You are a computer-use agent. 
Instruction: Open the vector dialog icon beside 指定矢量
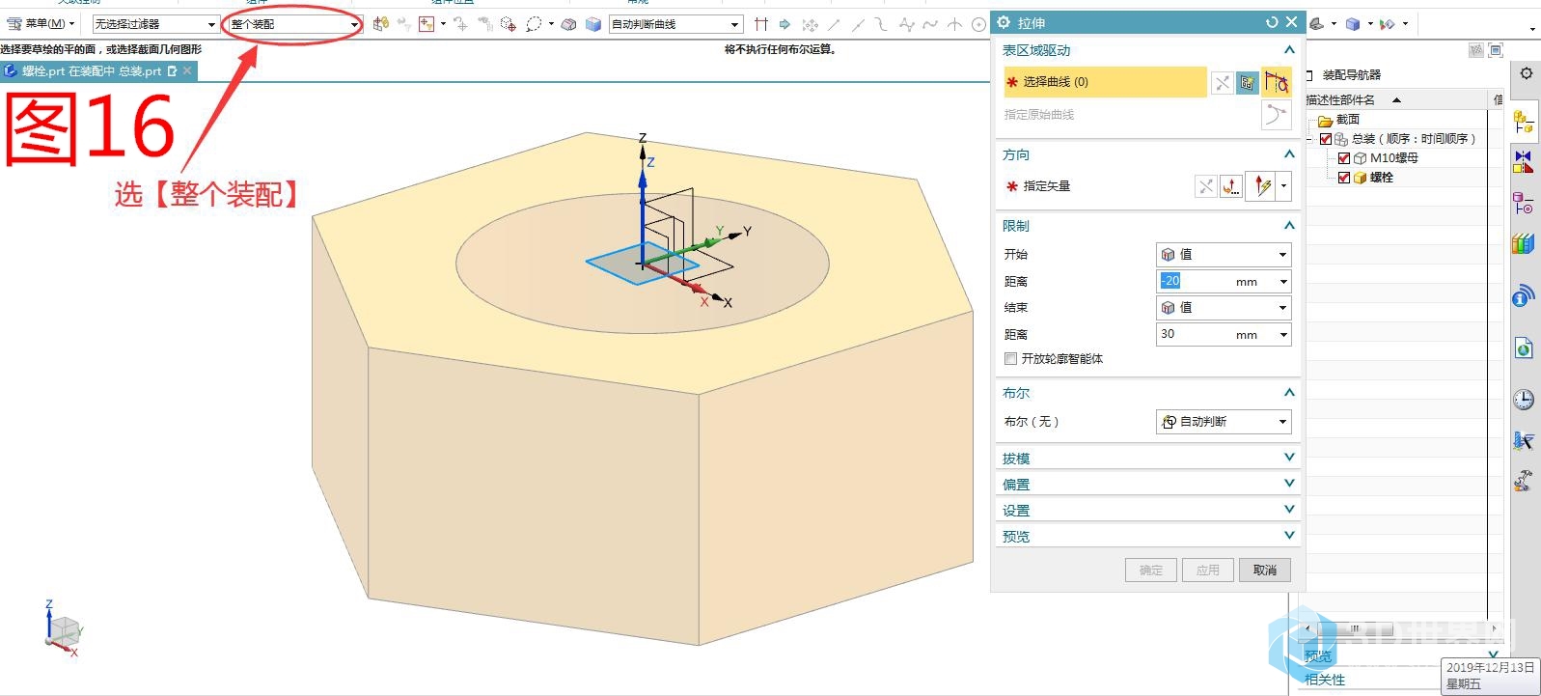click(x=1231, y=186)
